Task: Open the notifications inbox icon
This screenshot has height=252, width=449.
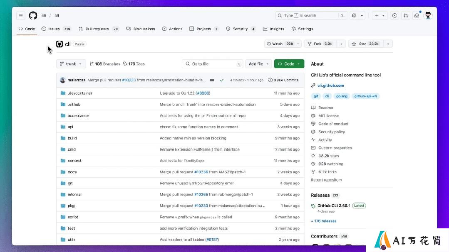Action: [x=417, y=15]
